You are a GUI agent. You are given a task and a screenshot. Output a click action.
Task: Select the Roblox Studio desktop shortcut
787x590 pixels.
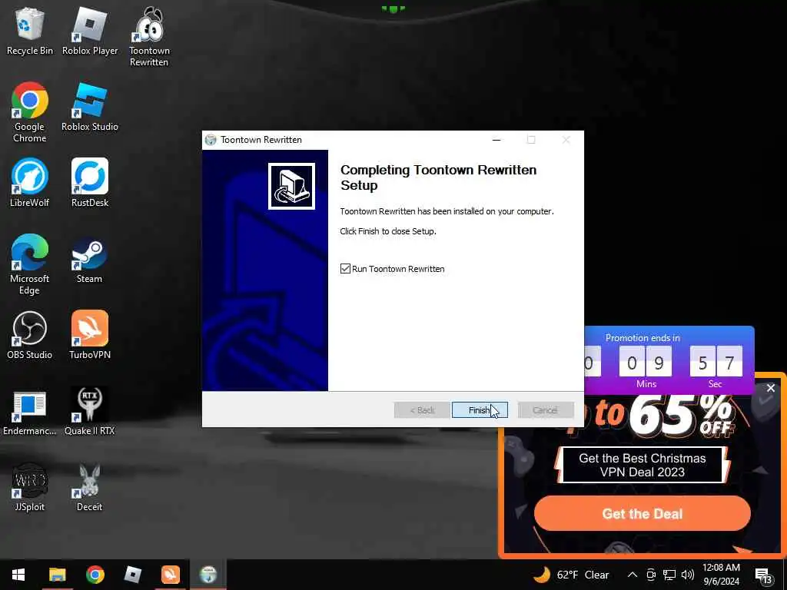coord(90,108)
